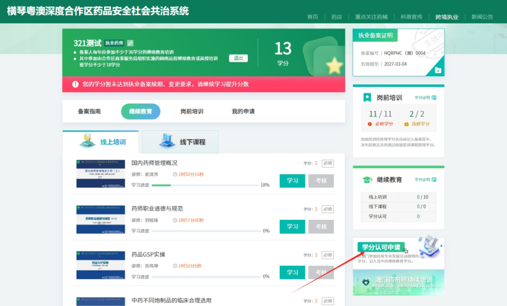
Task: Switch to the 备案指南 tab
Action: [90, 111]
